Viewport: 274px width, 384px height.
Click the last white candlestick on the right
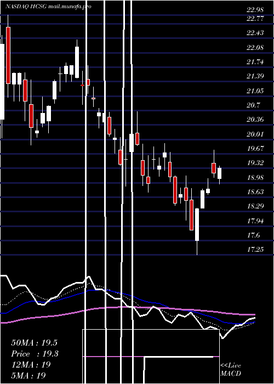(x=219, y=173)
